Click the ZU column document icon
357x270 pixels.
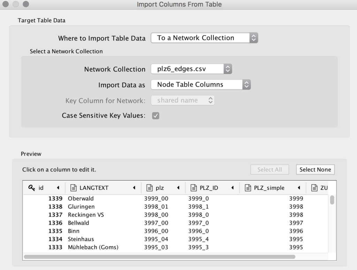pyautogui.click(x=314, y=188)
